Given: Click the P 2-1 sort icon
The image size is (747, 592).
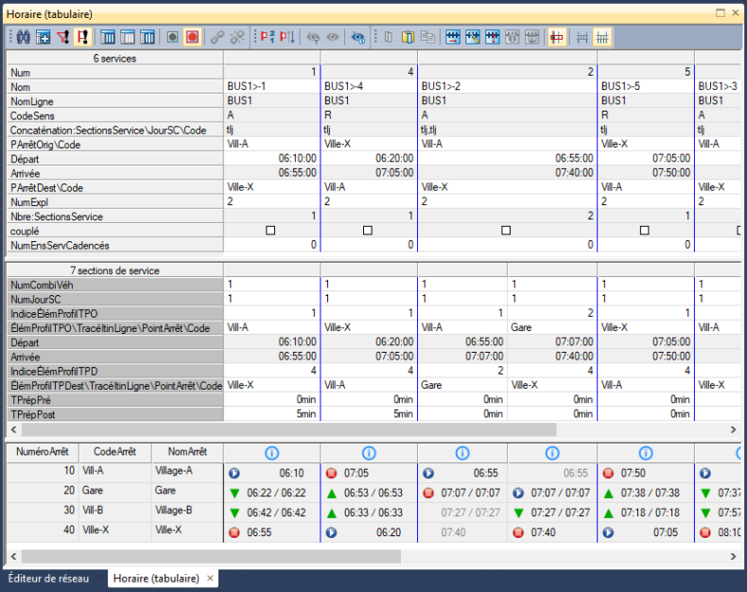Looking at the screenshot, I should click(266, 37).
